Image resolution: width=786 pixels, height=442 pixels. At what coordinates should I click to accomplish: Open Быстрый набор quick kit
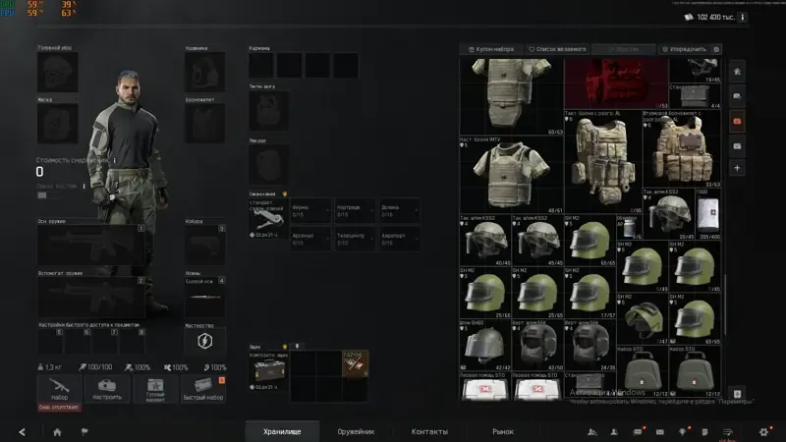(203, 389)
